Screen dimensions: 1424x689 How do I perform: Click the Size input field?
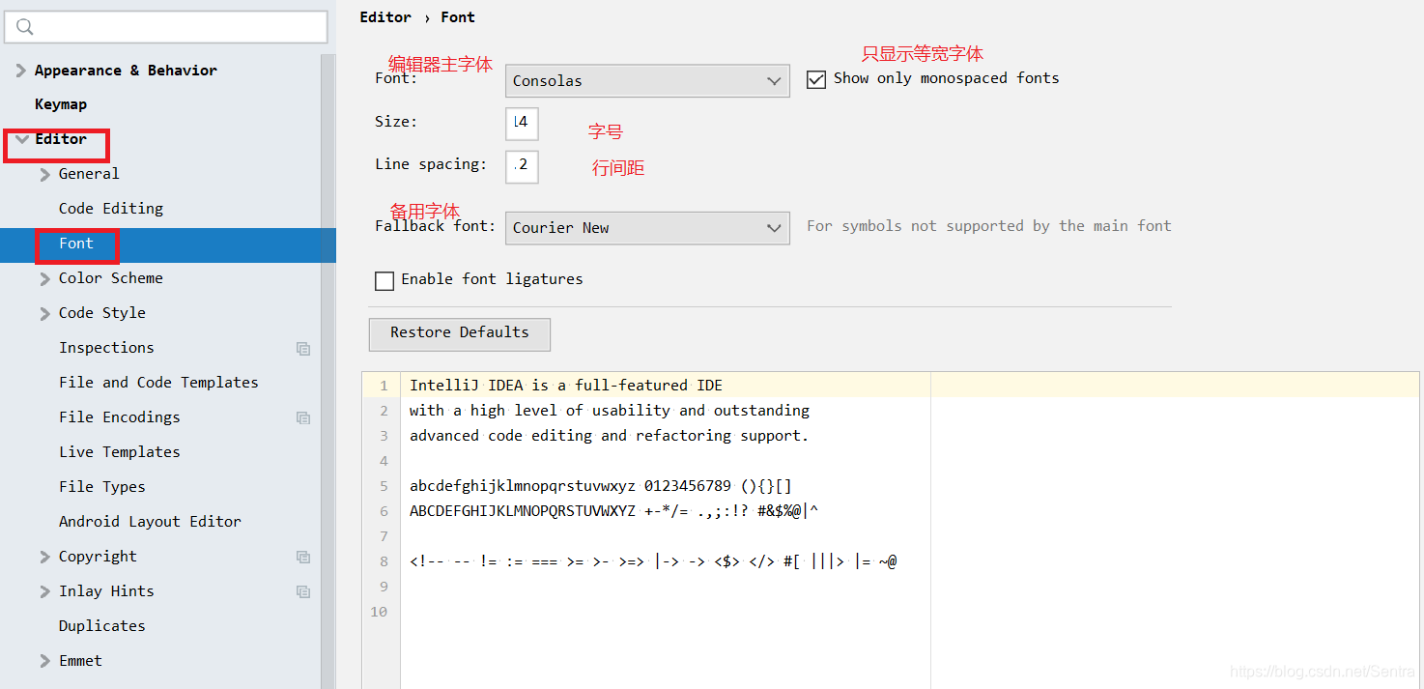(522, 124)
